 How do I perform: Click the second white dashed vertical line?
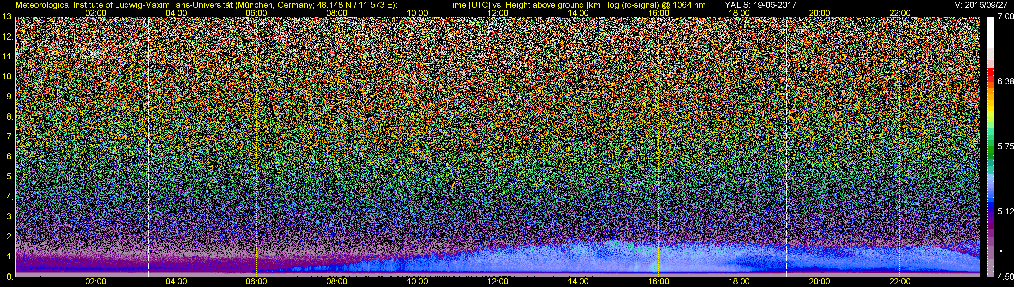click(786, 146)
